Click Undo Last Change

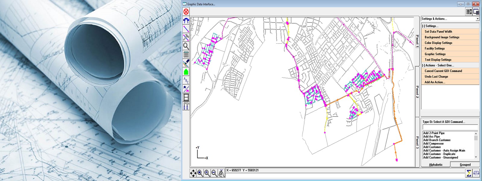(x=450, y=76)
